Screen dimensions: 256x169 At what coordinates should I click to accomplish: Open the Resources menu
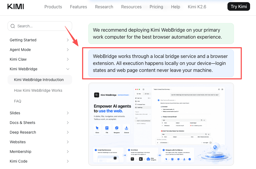point(131,7)
